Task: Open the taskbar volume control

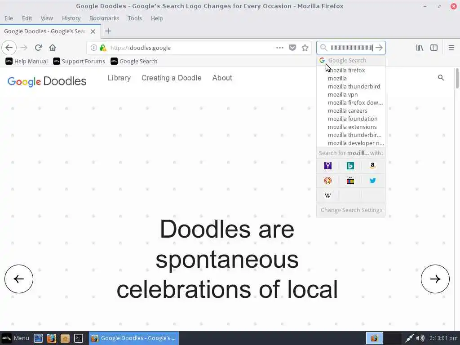Action: pos(420,338)
